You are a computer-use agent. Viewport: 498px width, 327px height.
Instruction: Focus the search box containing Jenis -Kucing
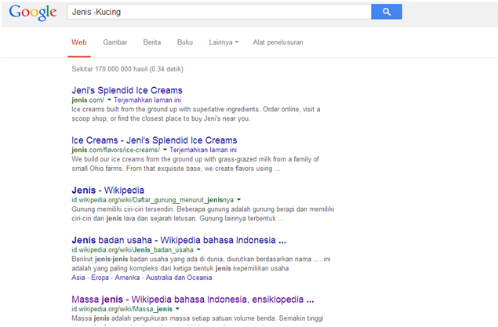(219, 12)
